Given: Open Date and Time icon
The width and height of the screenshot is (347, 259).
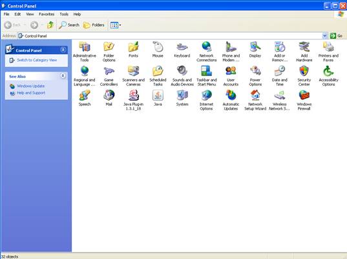Looking at the screenshot, I should point(280,72).
